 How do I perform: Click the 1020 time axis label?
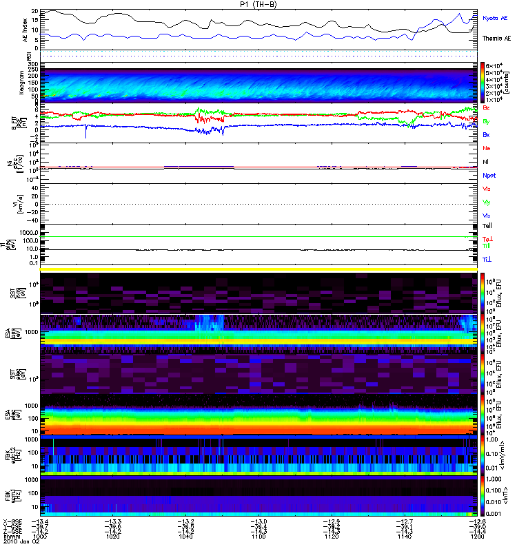click(112, 537)
